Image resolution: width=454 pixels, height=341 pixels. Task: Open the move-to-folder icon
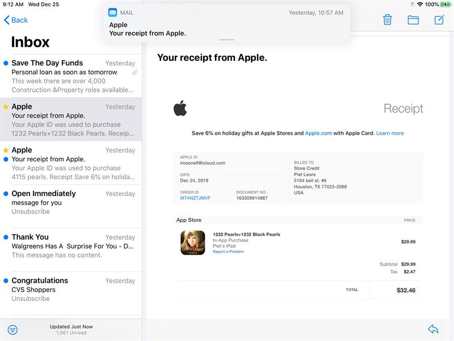pos(413,20)
